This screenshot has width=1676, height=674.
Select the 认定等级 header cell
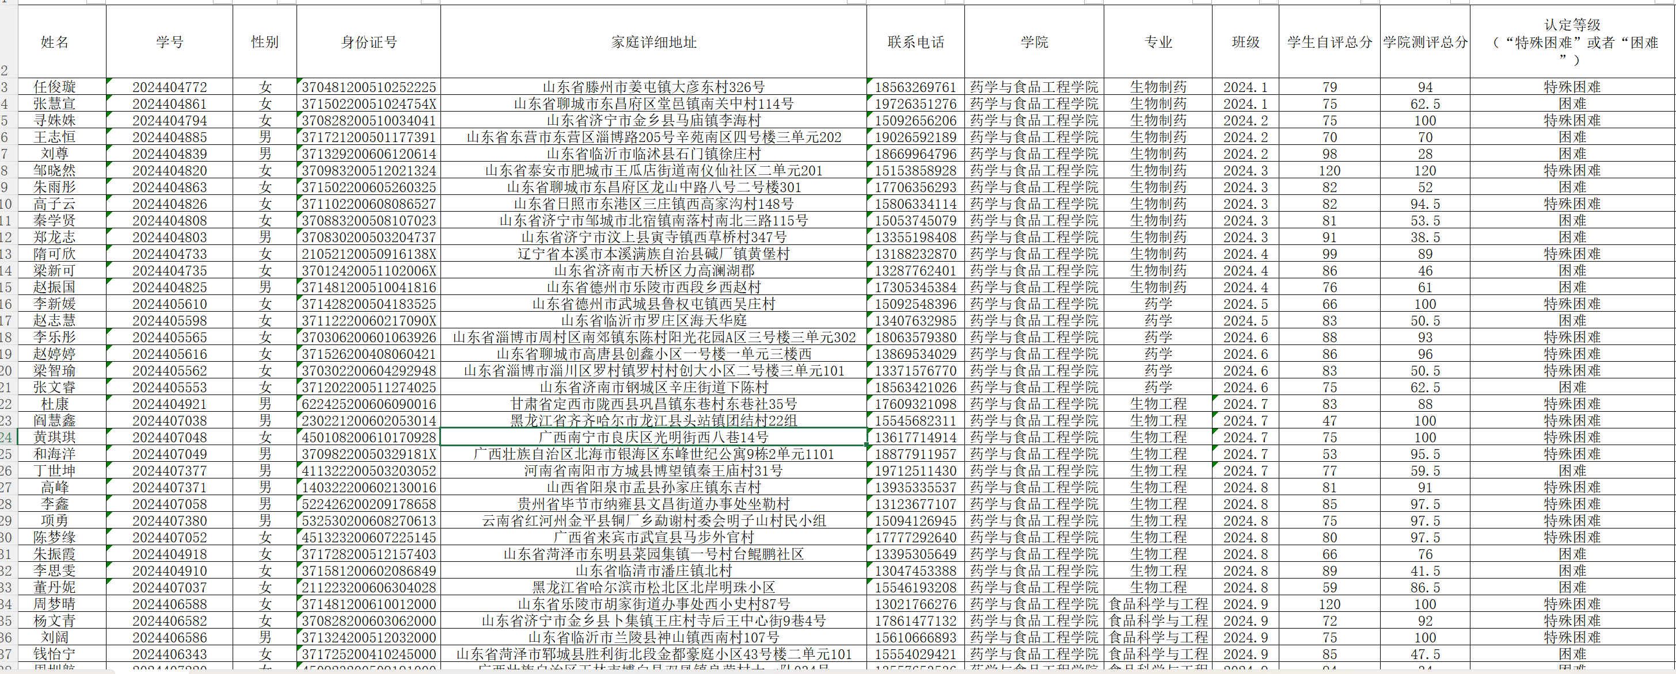pyautogui.click(x=1572, y=42)
